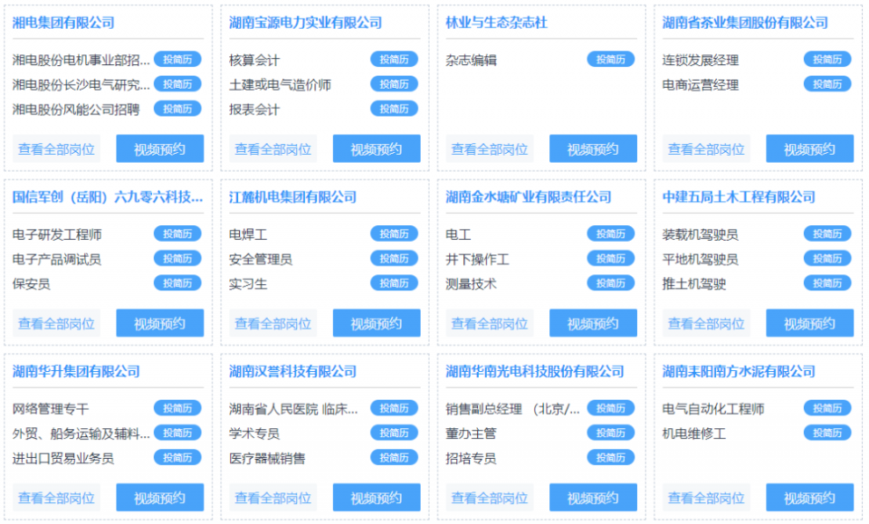Submit resume for 电商运营经理
The width and height of the screenshot is (869, 524).
(x=827, y=84)
